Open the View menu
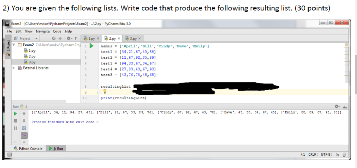 29,31
